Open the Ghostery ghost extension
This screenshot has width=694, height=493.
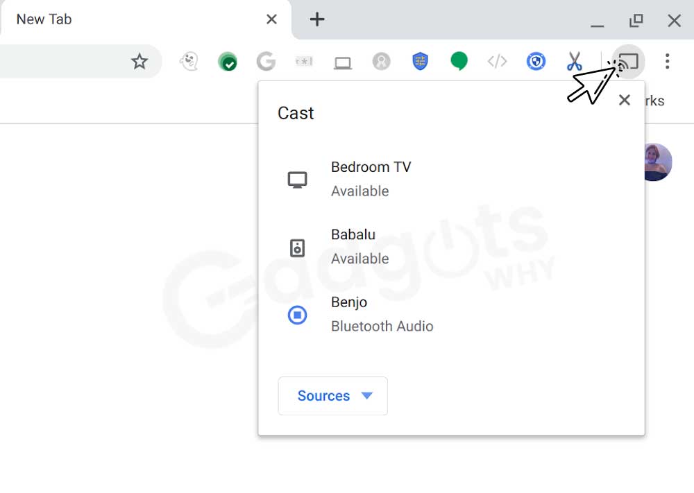(188, 62)
